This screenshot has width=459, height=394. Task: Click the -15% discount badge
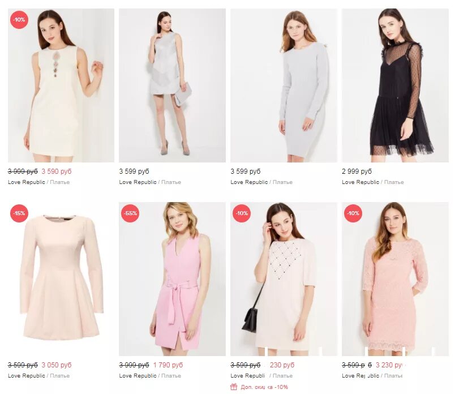tap(19, 213)
